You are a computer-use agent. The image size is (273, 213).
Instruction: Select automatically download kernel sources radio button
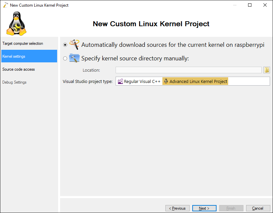point(65,45)
